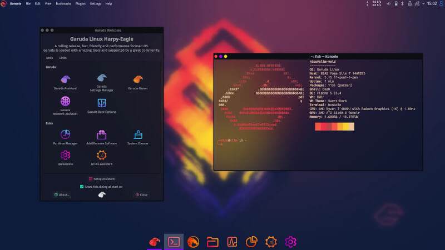
Task: Click 'Packages: 1136 (pacman)' line
Action: pos(331,86)
